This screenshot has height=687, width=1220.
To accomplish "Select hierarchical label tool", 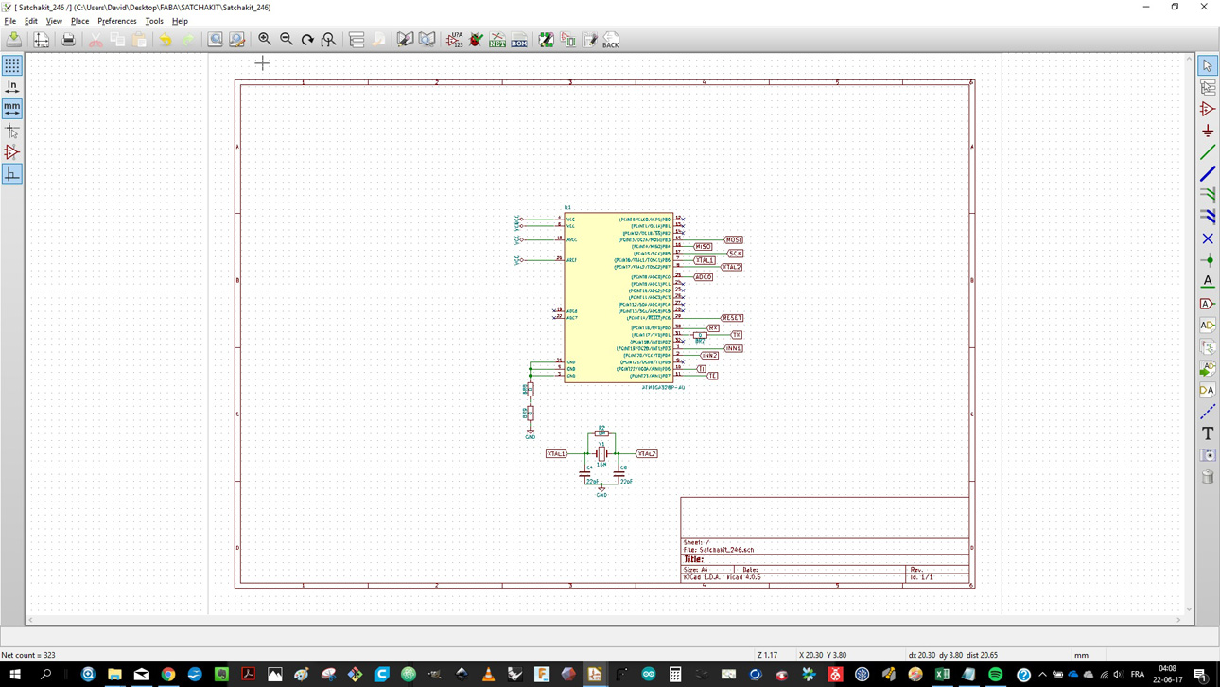I will (1208, 326).
